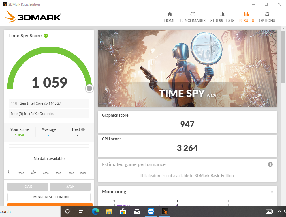
Task: Select the Results tab
Action: tap(247, 17)
